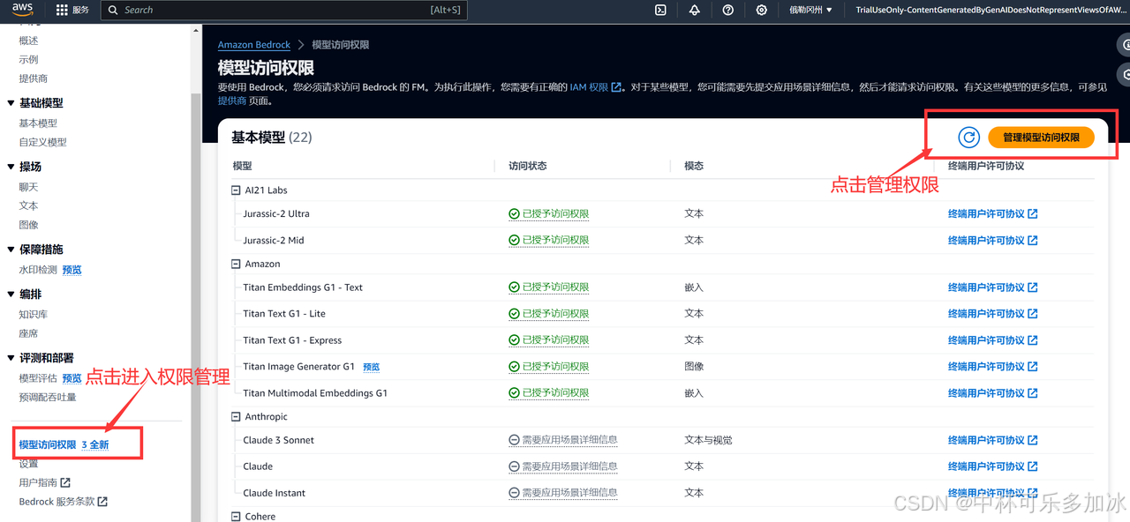Screen dimensions: 1130x522
Task: Collapse the Amazon model group
Action: point(236,265)
